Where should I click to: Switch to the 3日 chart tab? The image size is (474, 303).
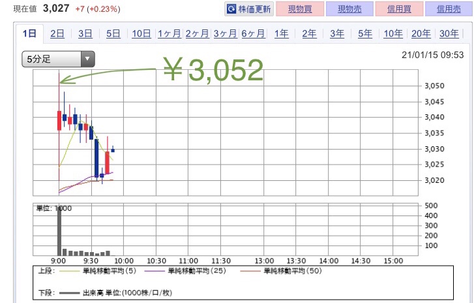85,33
